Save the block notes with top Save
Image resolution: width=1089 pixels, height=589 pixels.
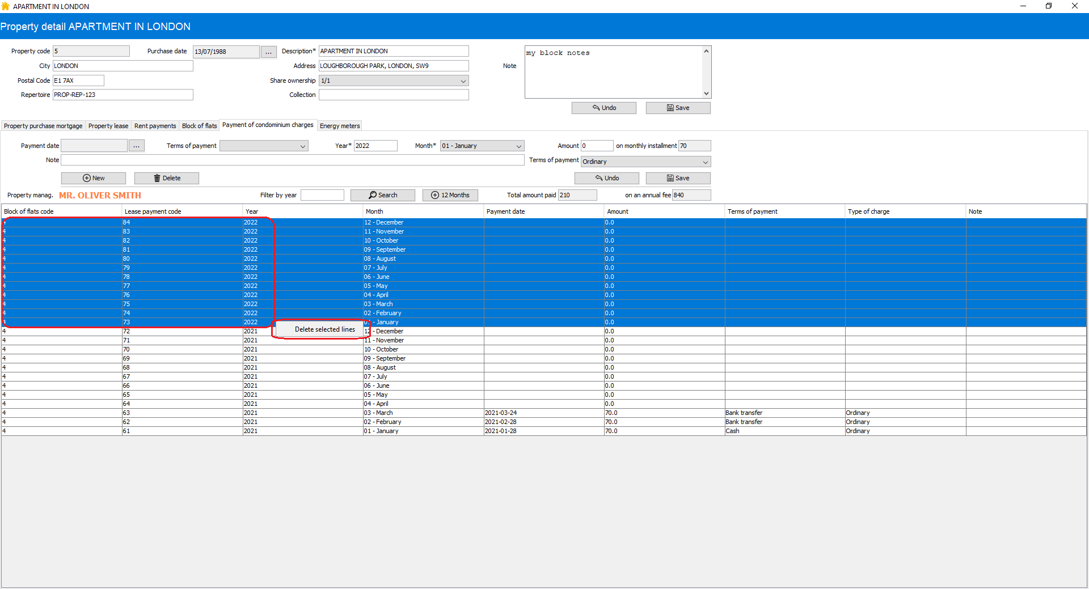click(x=678, y=108)
